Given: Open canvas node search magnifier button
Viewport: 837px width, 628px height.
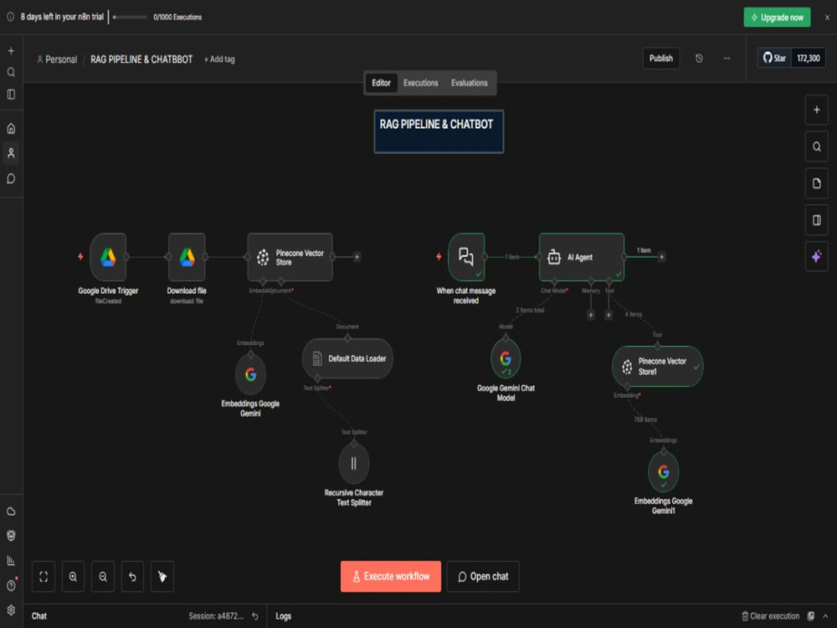Looking at the screenshot, I should click(817, 147).
